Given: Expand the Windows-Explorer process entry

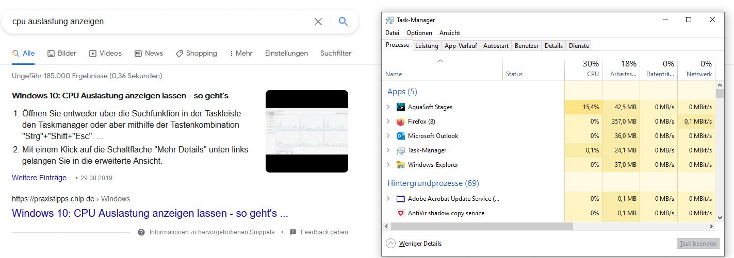Looking at the screenshot, I should [388, 165].
